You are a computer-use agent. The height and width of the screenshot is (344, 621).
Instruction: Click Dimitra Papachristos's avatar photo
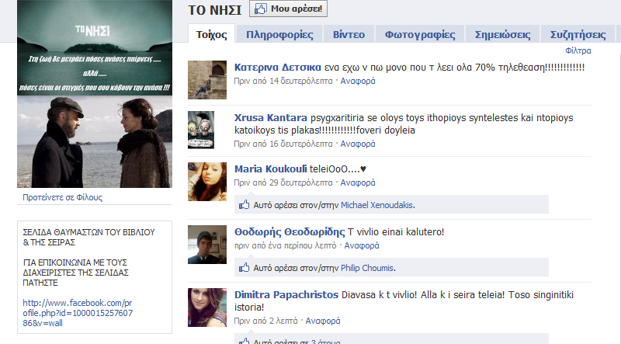coord(207,308)
